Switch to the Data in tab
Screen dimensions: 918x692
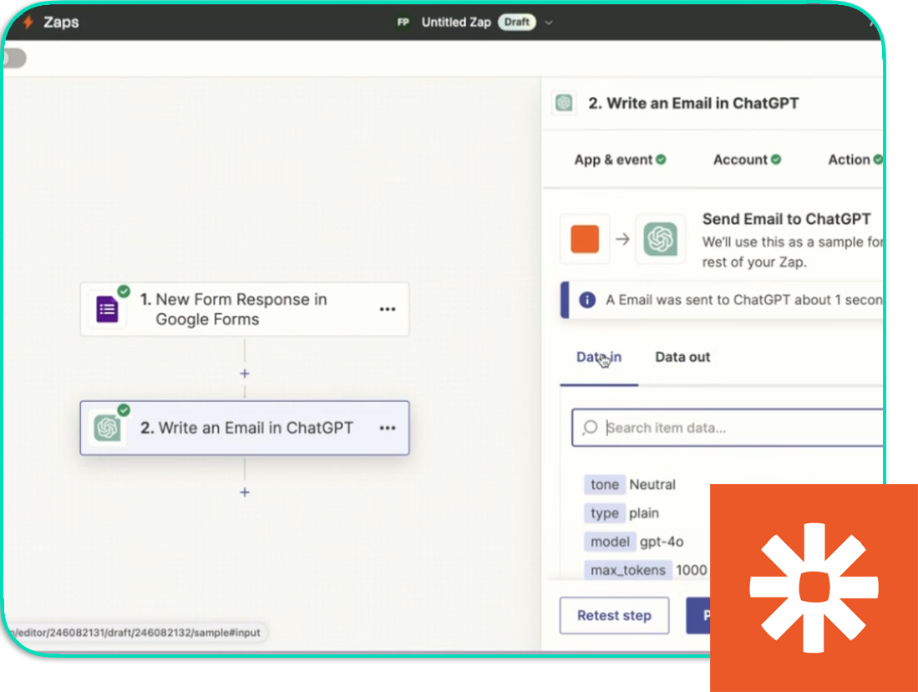pyautogui.click(x=599, y=357)
